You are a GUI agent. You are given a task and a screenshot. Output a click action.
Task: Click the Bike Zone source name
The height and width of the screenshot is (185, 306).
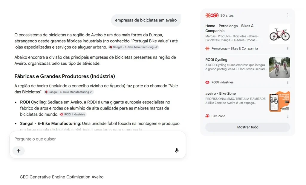[x=218, y=116]
